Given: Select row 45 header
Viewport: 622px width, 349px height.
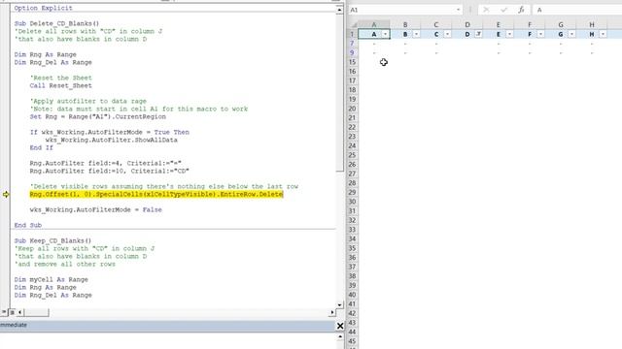Looking at the screenshot, I should tap(352, 341).
